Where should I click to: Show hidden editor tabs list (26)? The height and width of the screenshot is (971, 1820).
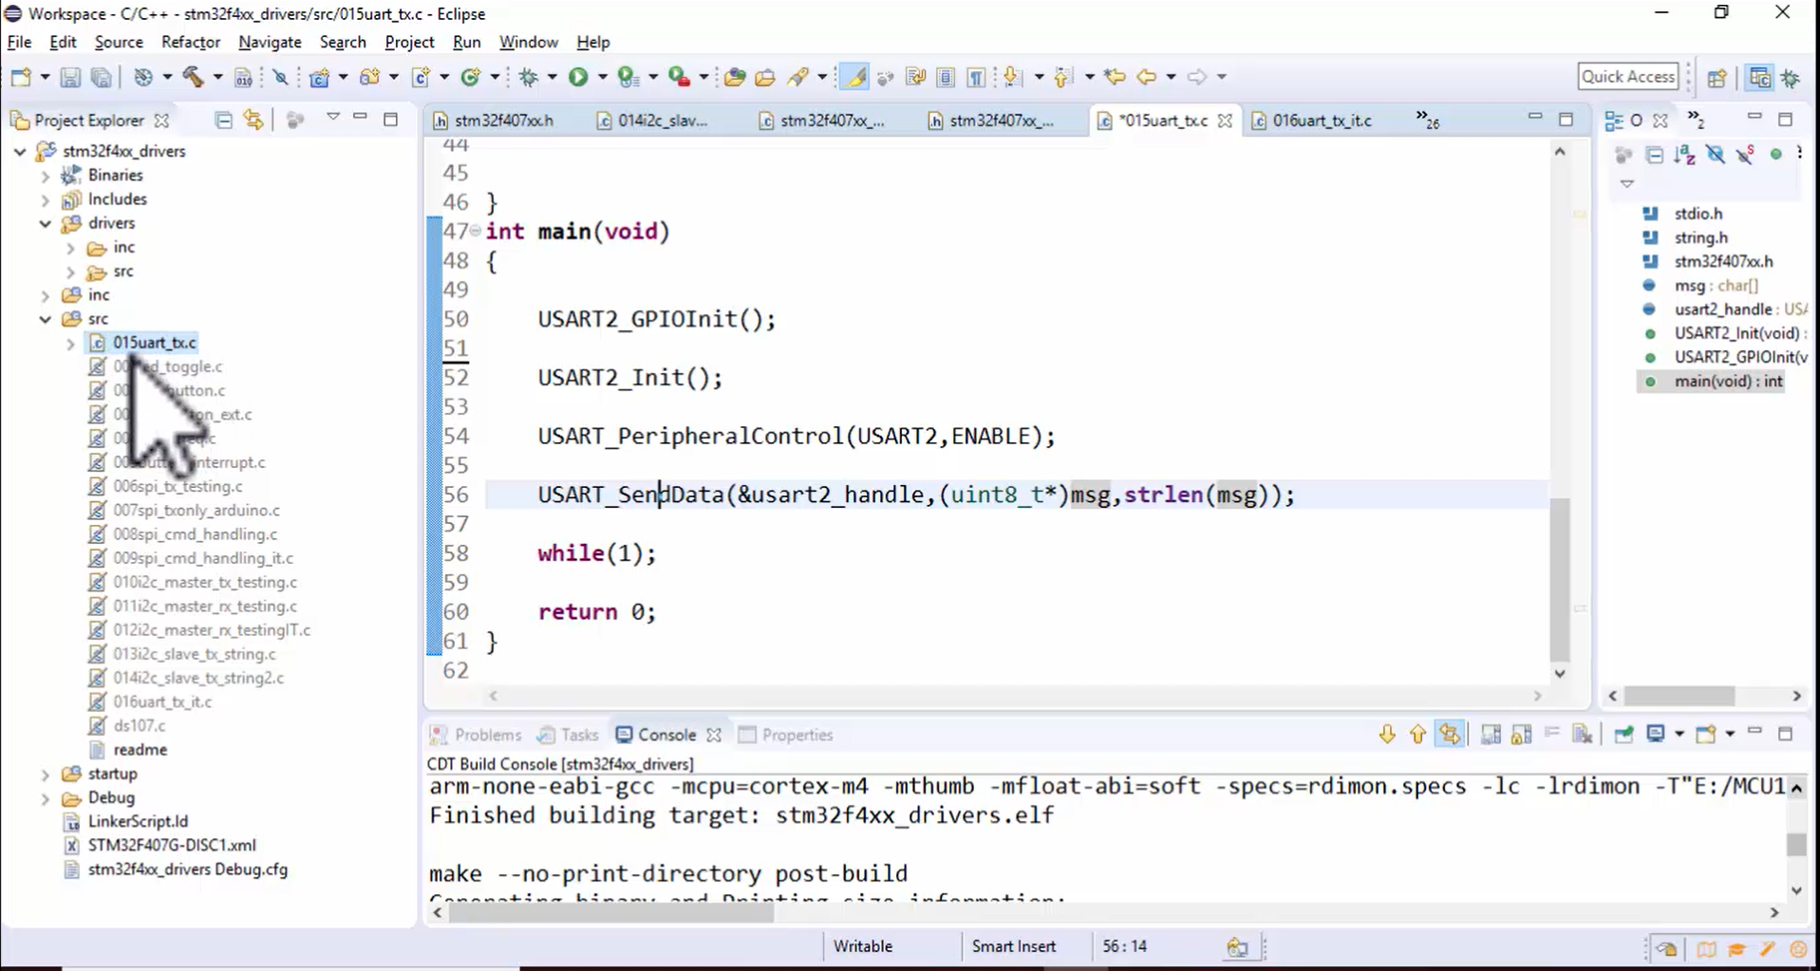(1427, 120)
